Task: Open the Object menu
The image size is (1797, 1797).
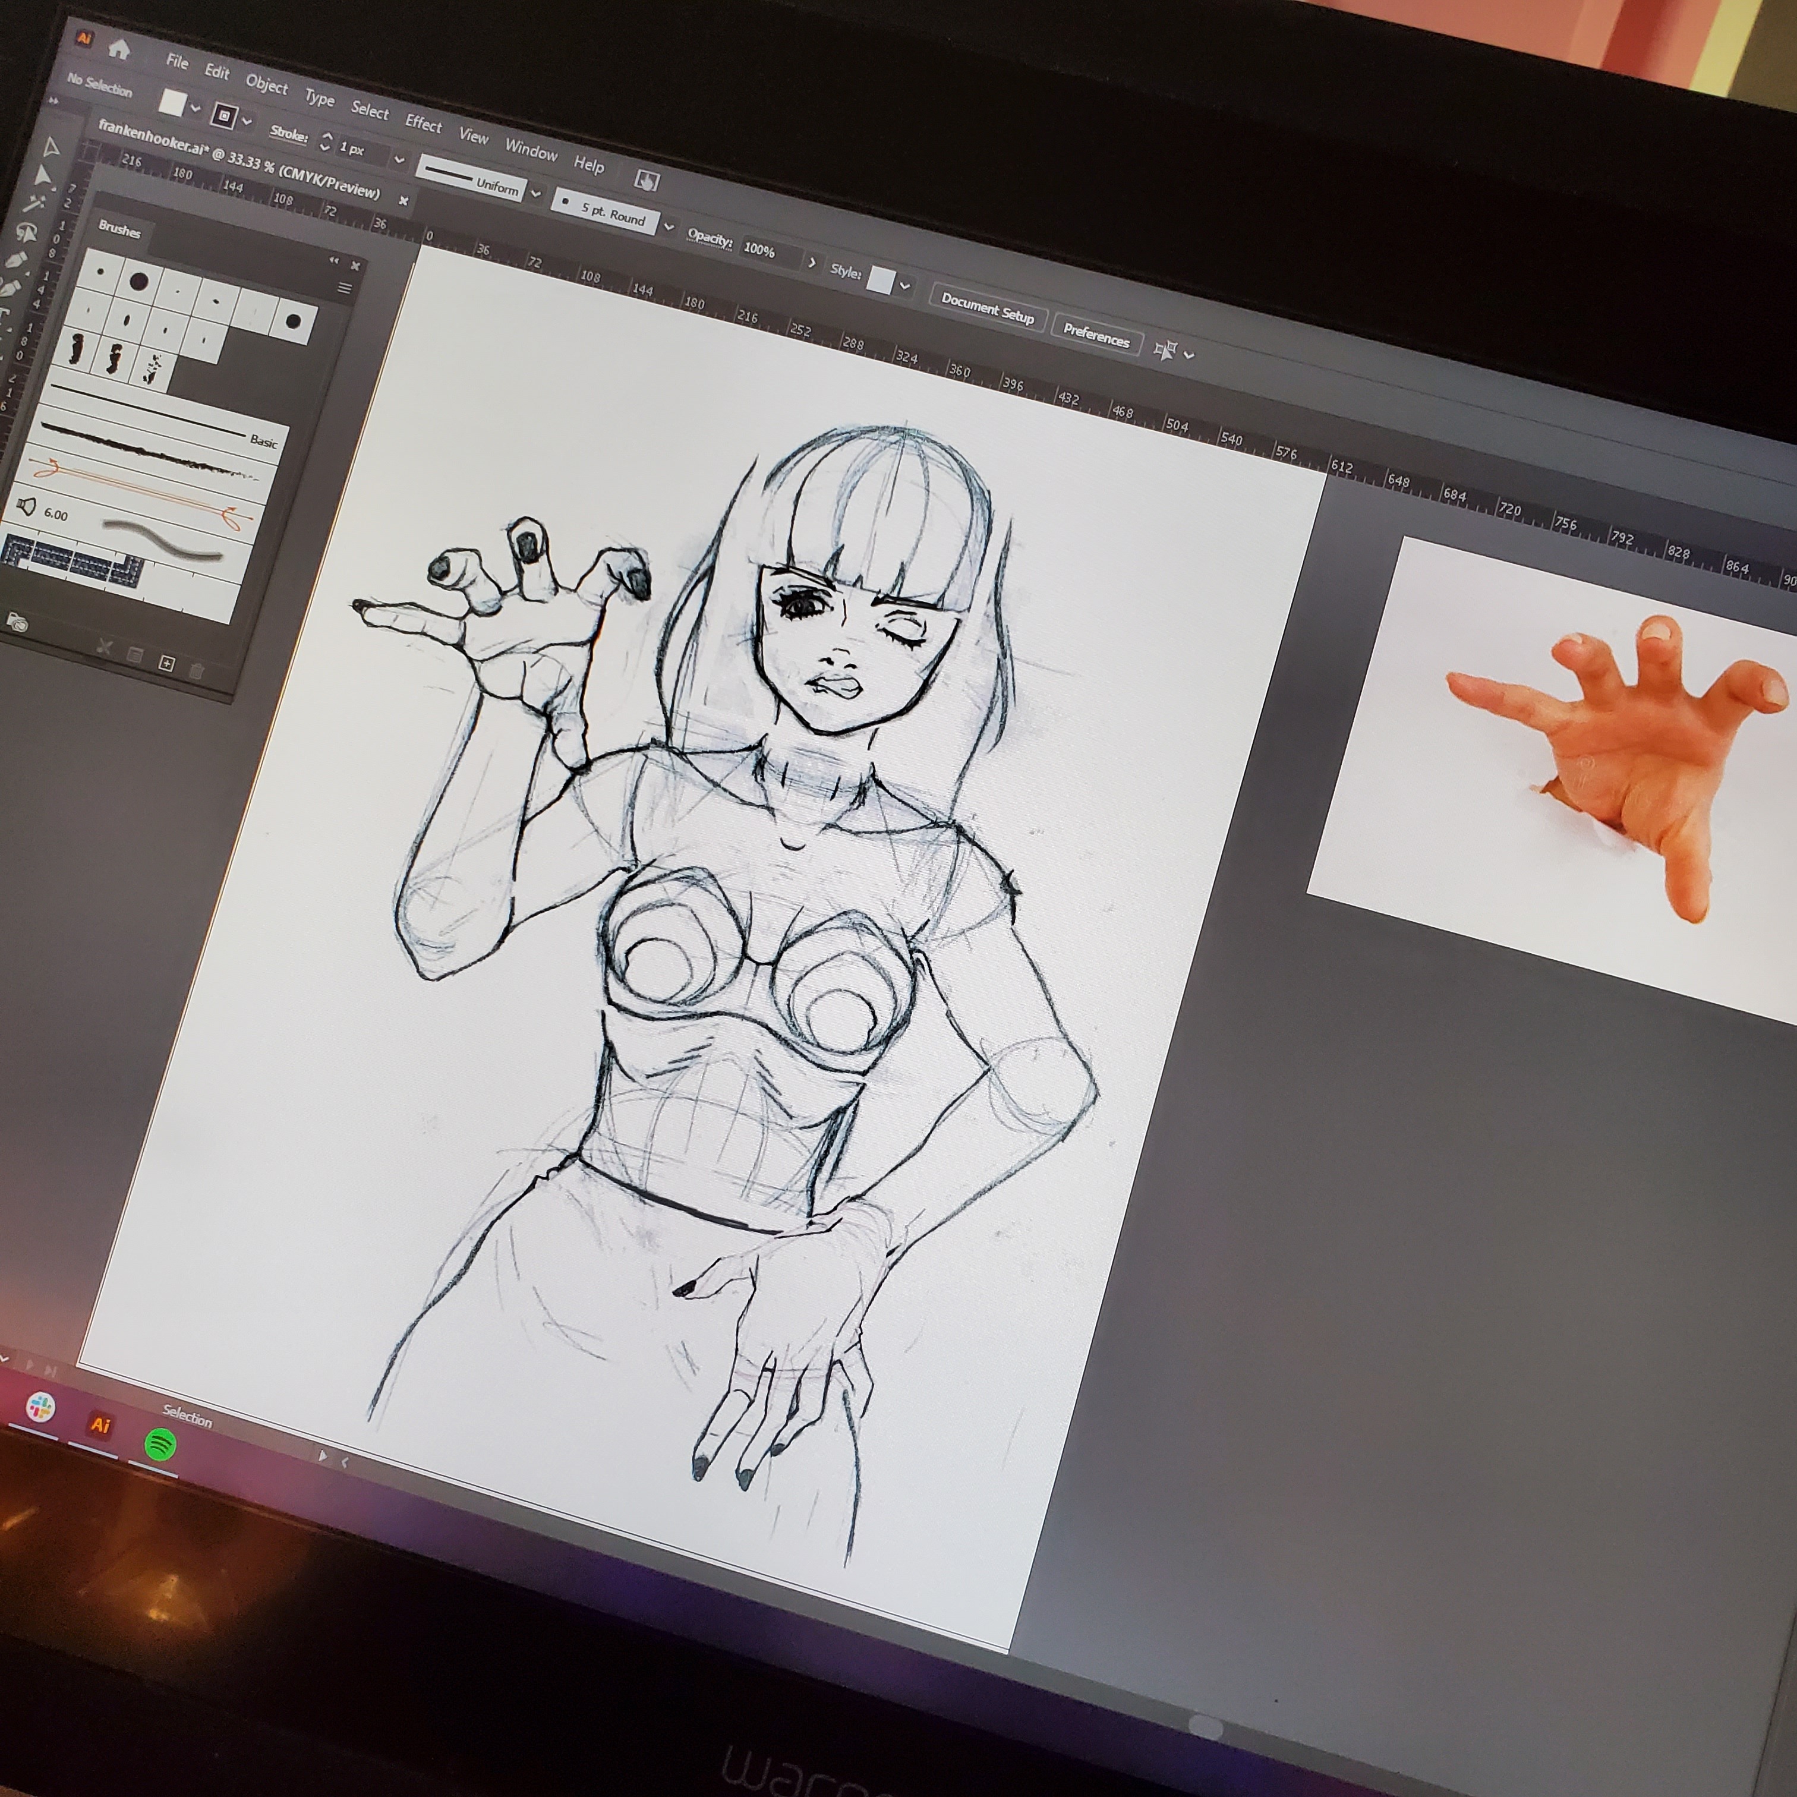Action: point(266,84)
